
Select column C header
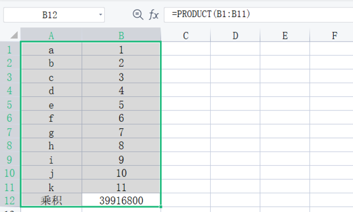[186, 35]
